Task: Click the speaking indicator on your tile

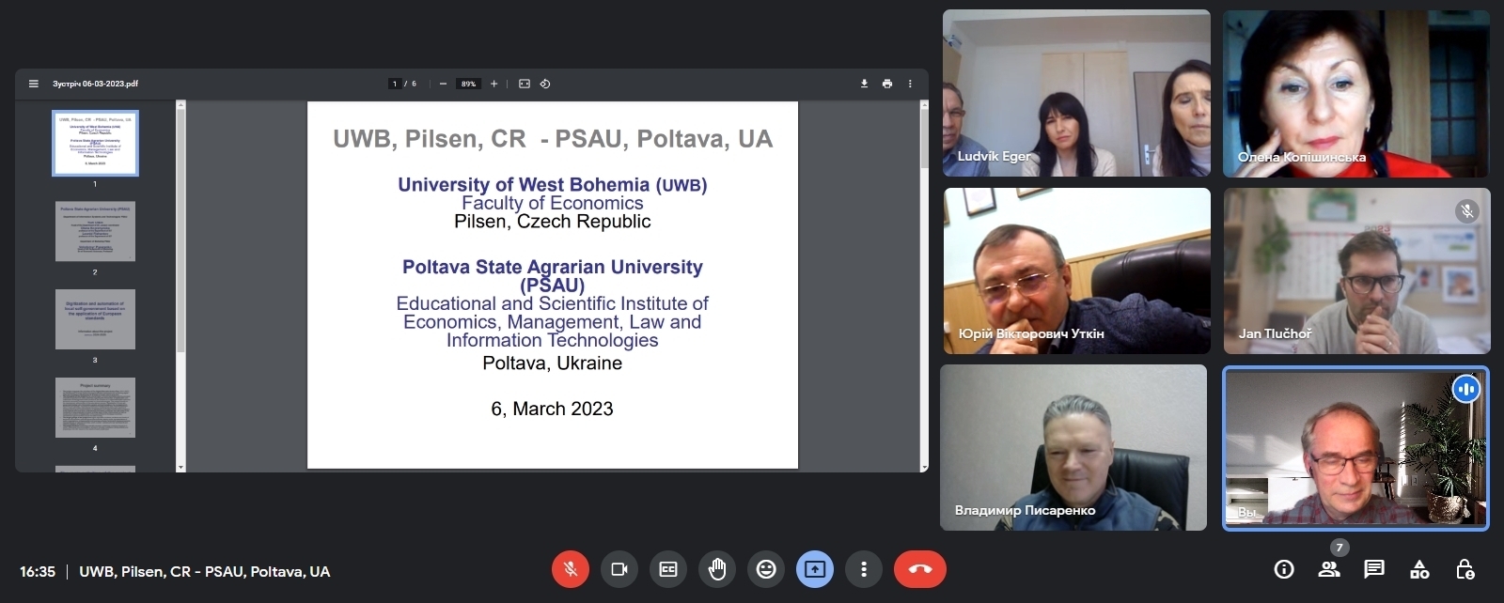Action: coord(1465,389)
